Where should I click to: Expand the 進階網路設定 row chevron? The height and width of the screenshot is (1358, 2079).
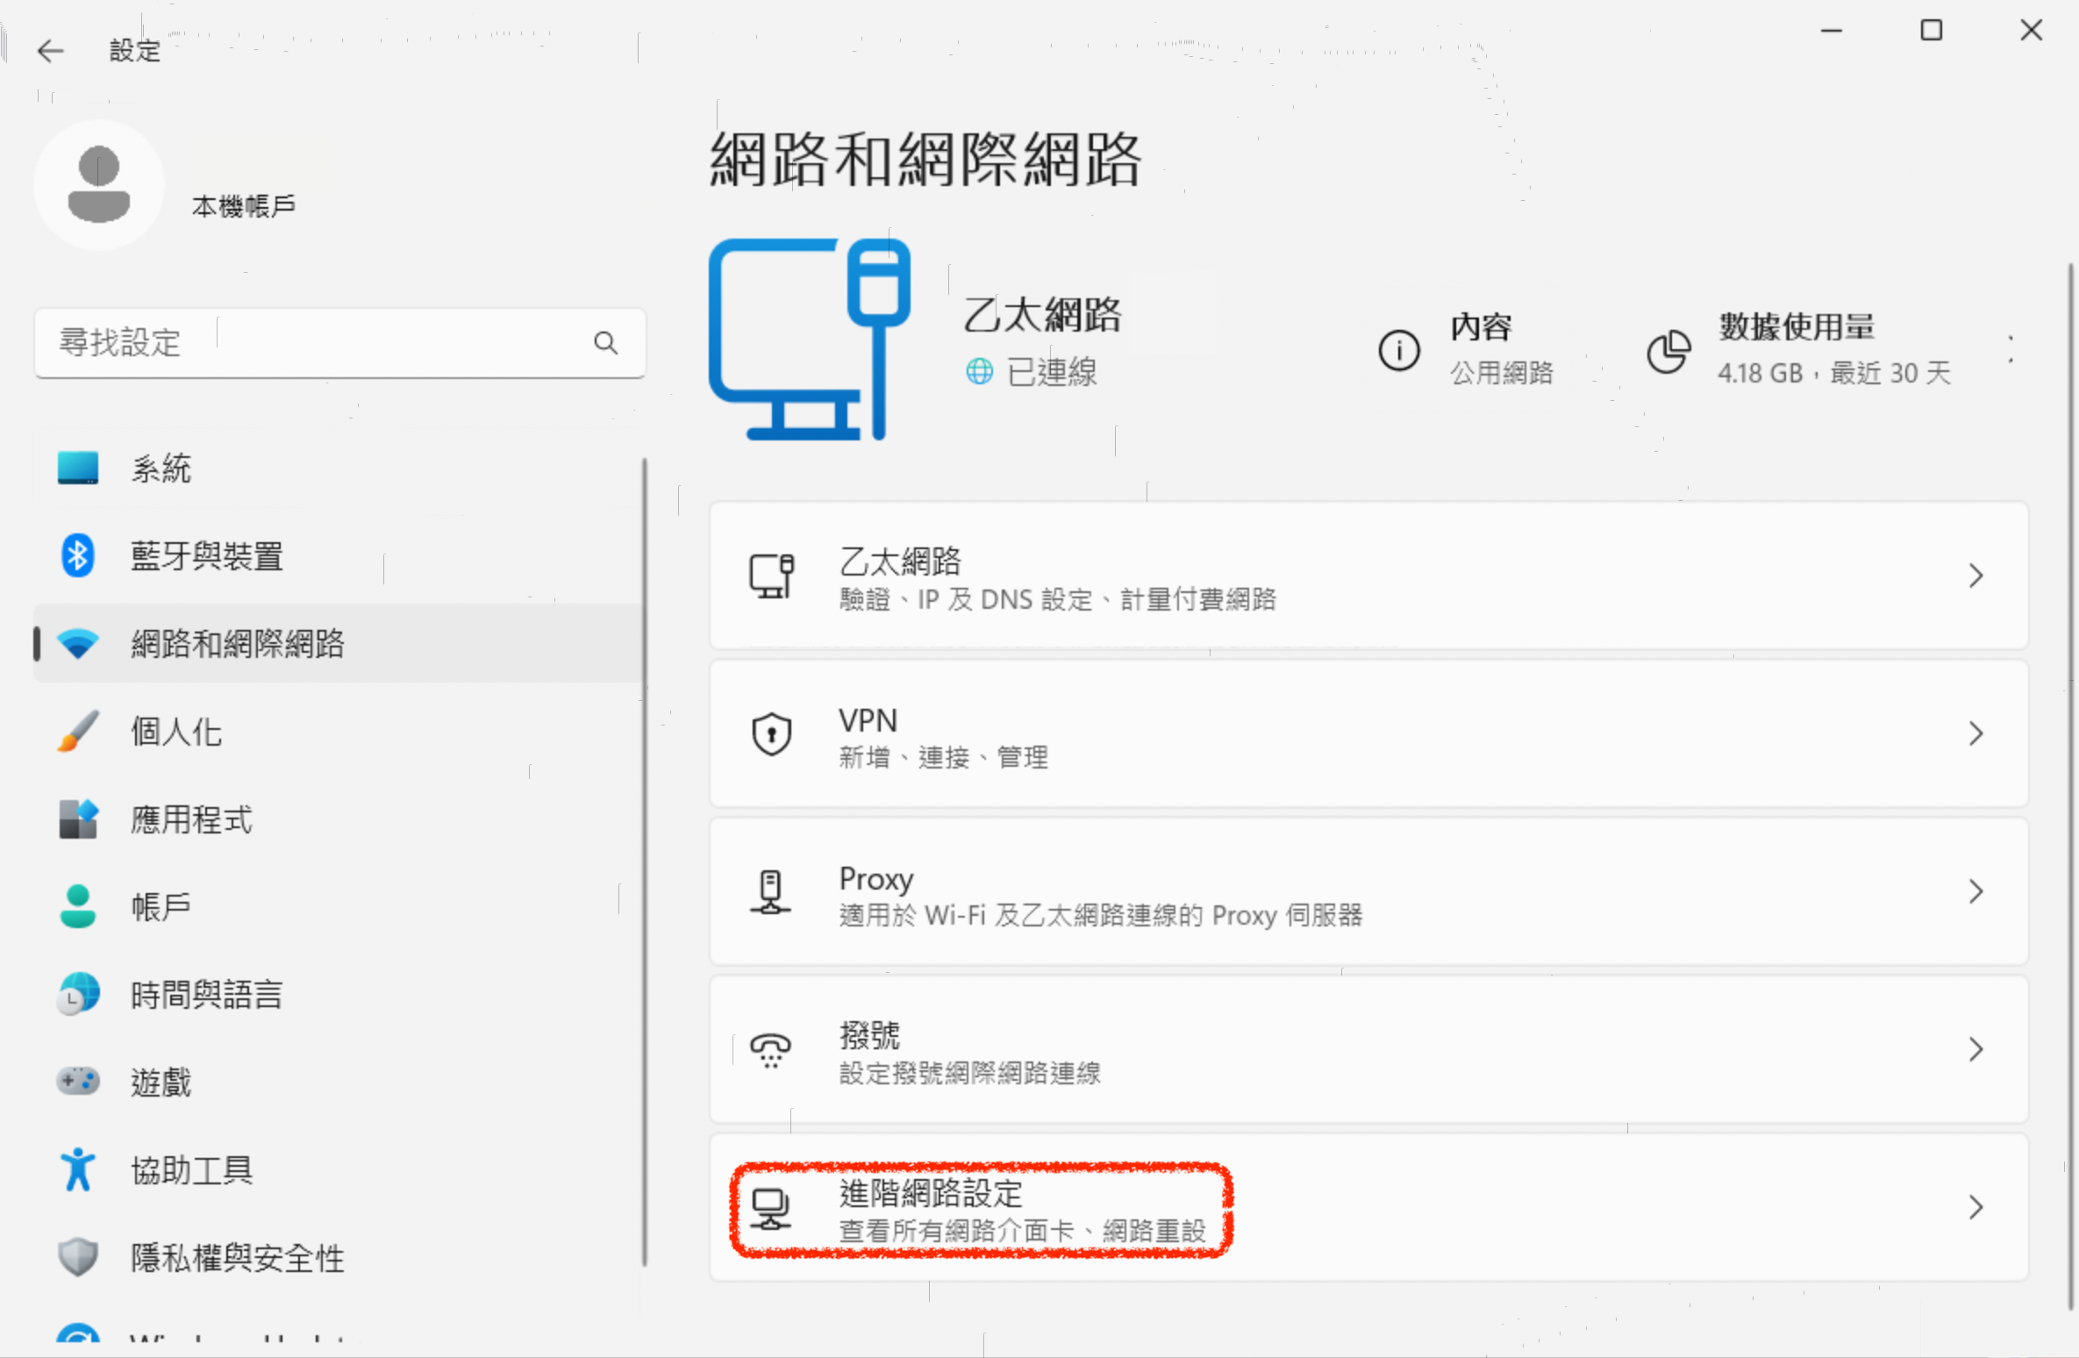click(x=1975, y=1207)
